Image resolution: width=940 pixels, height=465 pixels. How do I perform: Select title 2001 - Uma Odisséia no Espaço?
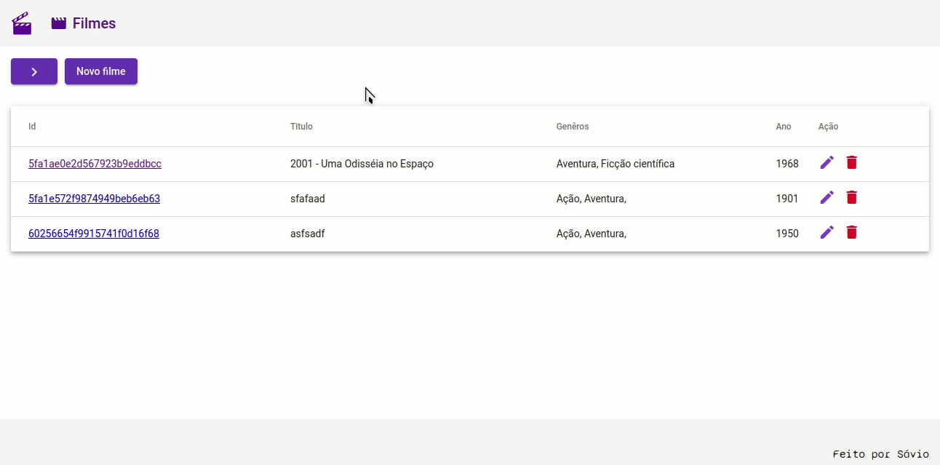pyautogui.click(x=362, y=164)
